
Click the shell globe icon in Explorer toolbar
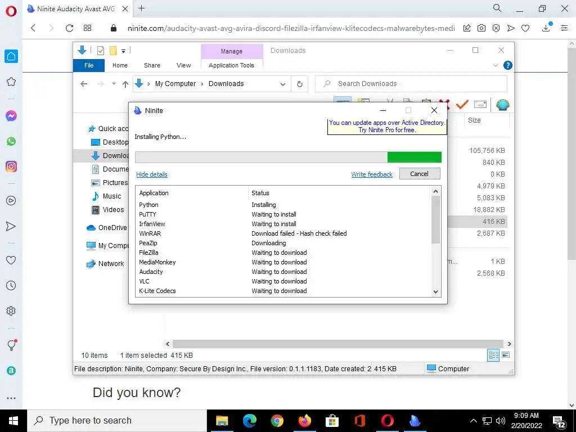(502, 105)
